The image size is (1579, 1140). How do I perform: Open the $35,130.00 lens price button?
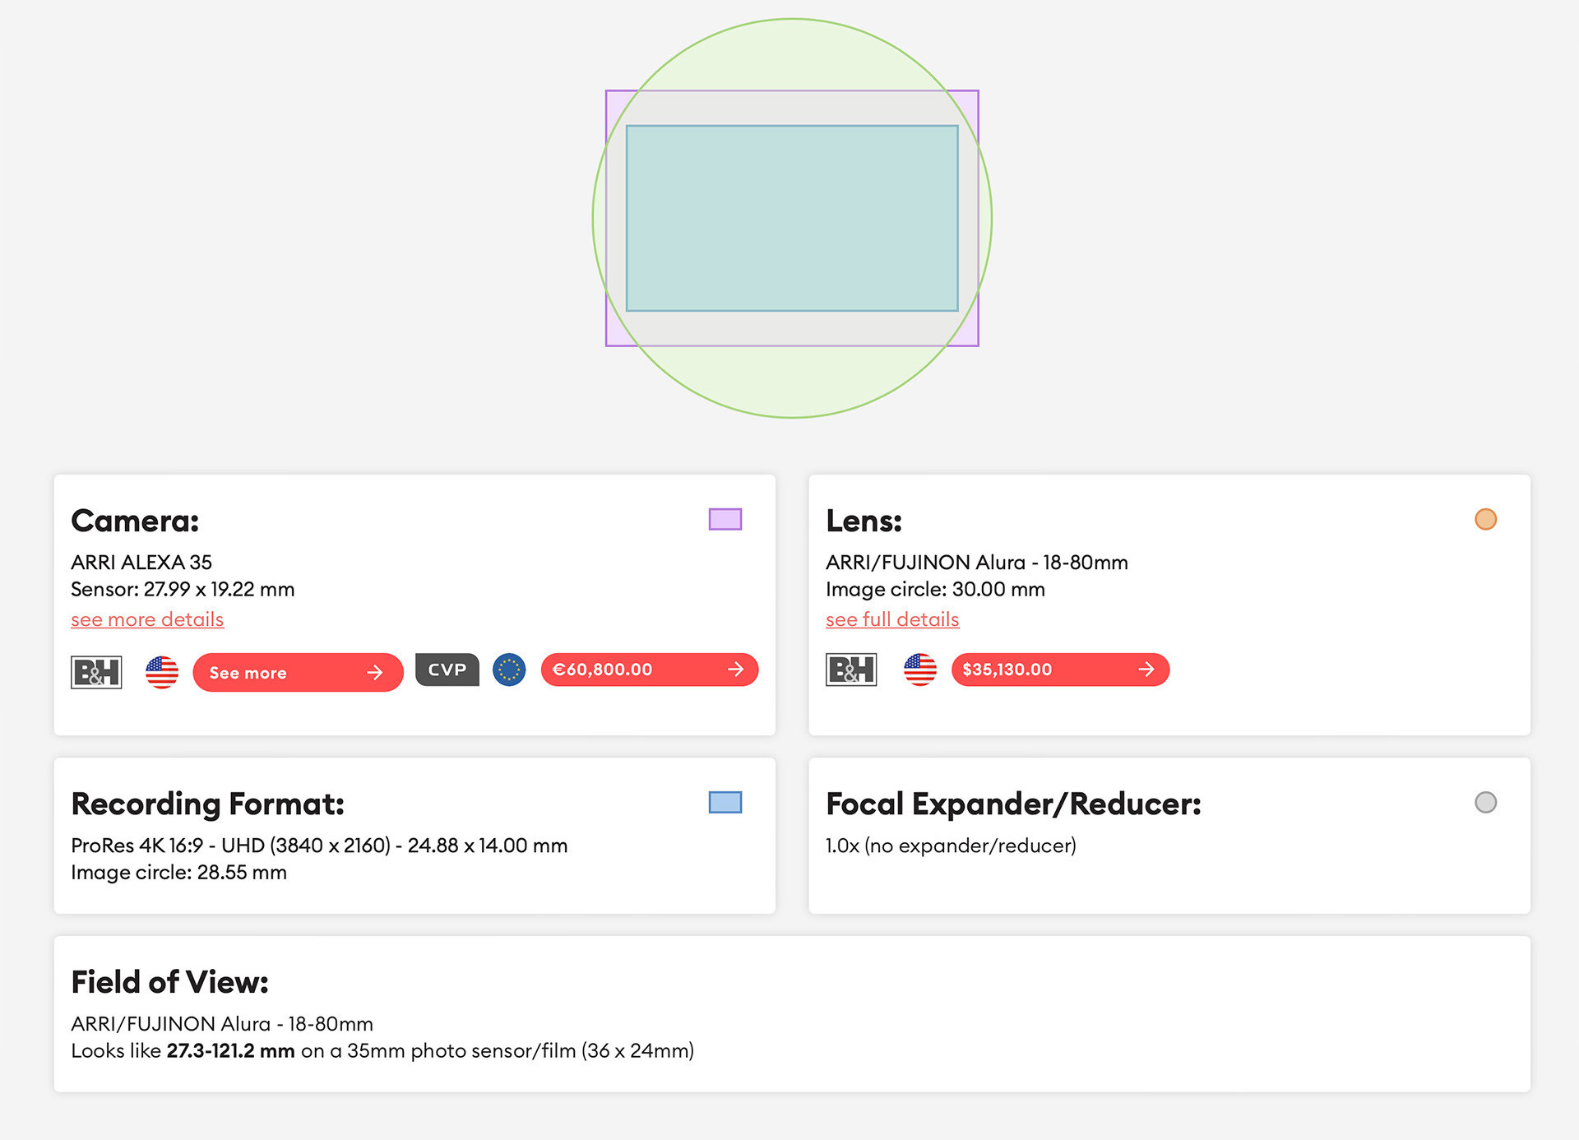pos(1059,670)
